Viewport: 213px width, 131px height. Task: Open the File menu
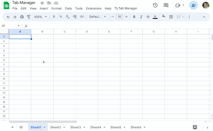15,9
